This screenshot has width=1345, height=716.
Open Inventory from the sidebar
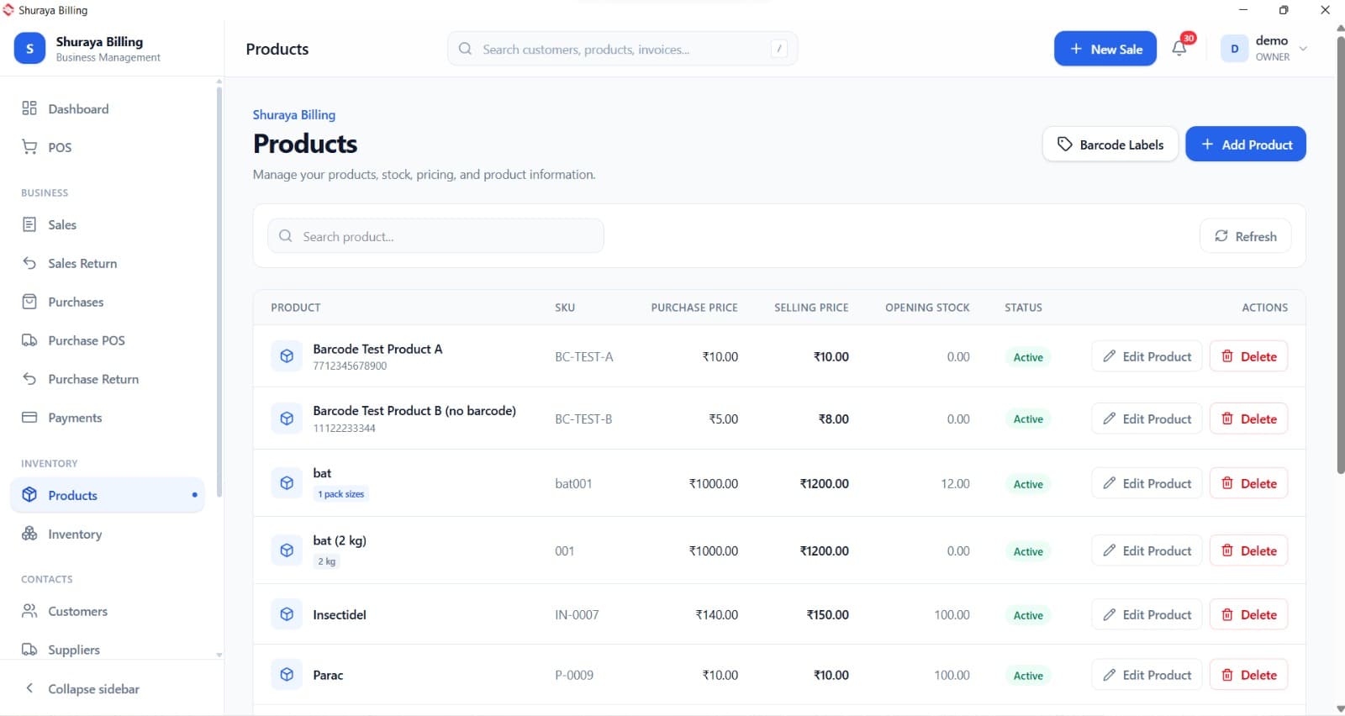[x=108, y=534]
